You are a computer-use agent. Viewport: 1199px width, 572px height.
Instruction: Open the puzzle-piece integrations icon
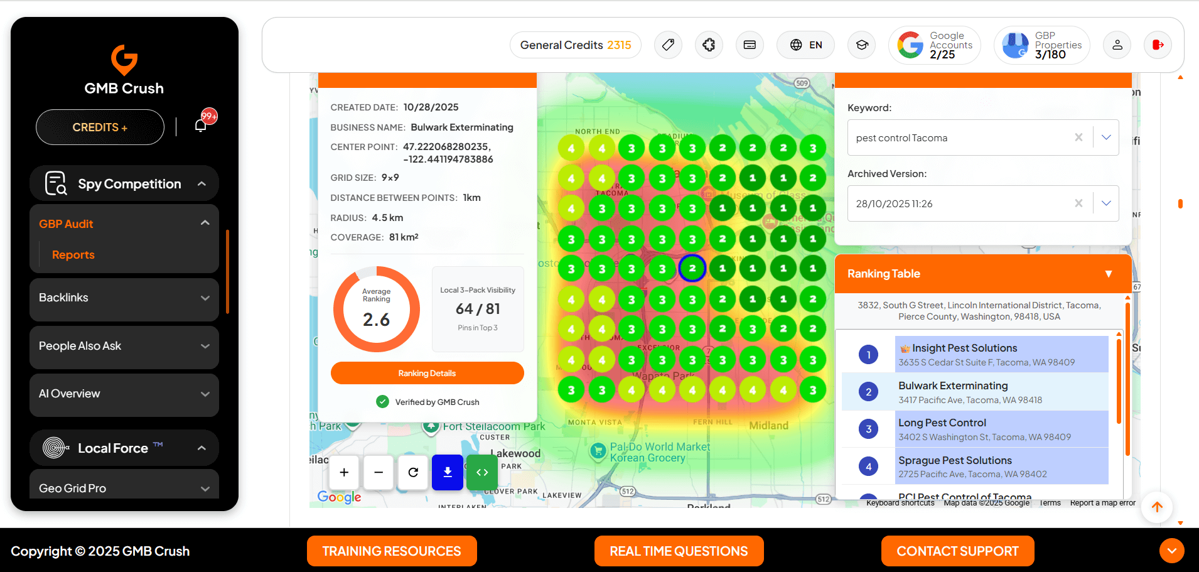709,45
